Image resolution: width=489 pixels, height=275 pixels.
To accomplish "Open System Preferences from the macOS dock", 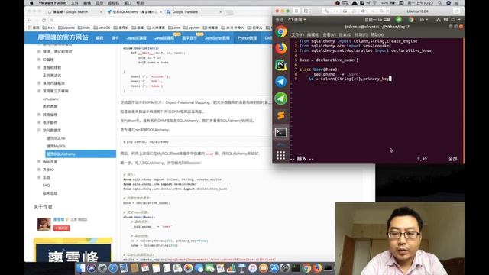I will (285, 268).
